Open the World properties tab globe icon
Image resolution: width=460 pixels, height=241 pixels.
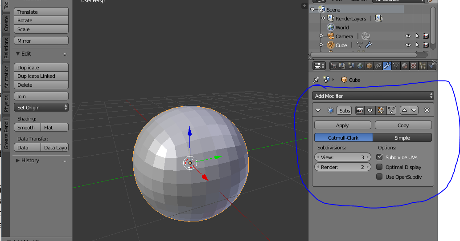pyautogui.click(x=360, y=66)
